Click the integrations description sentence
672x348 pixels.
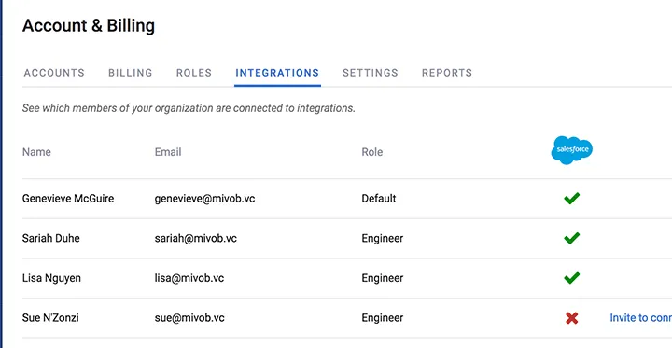(189, 108)
